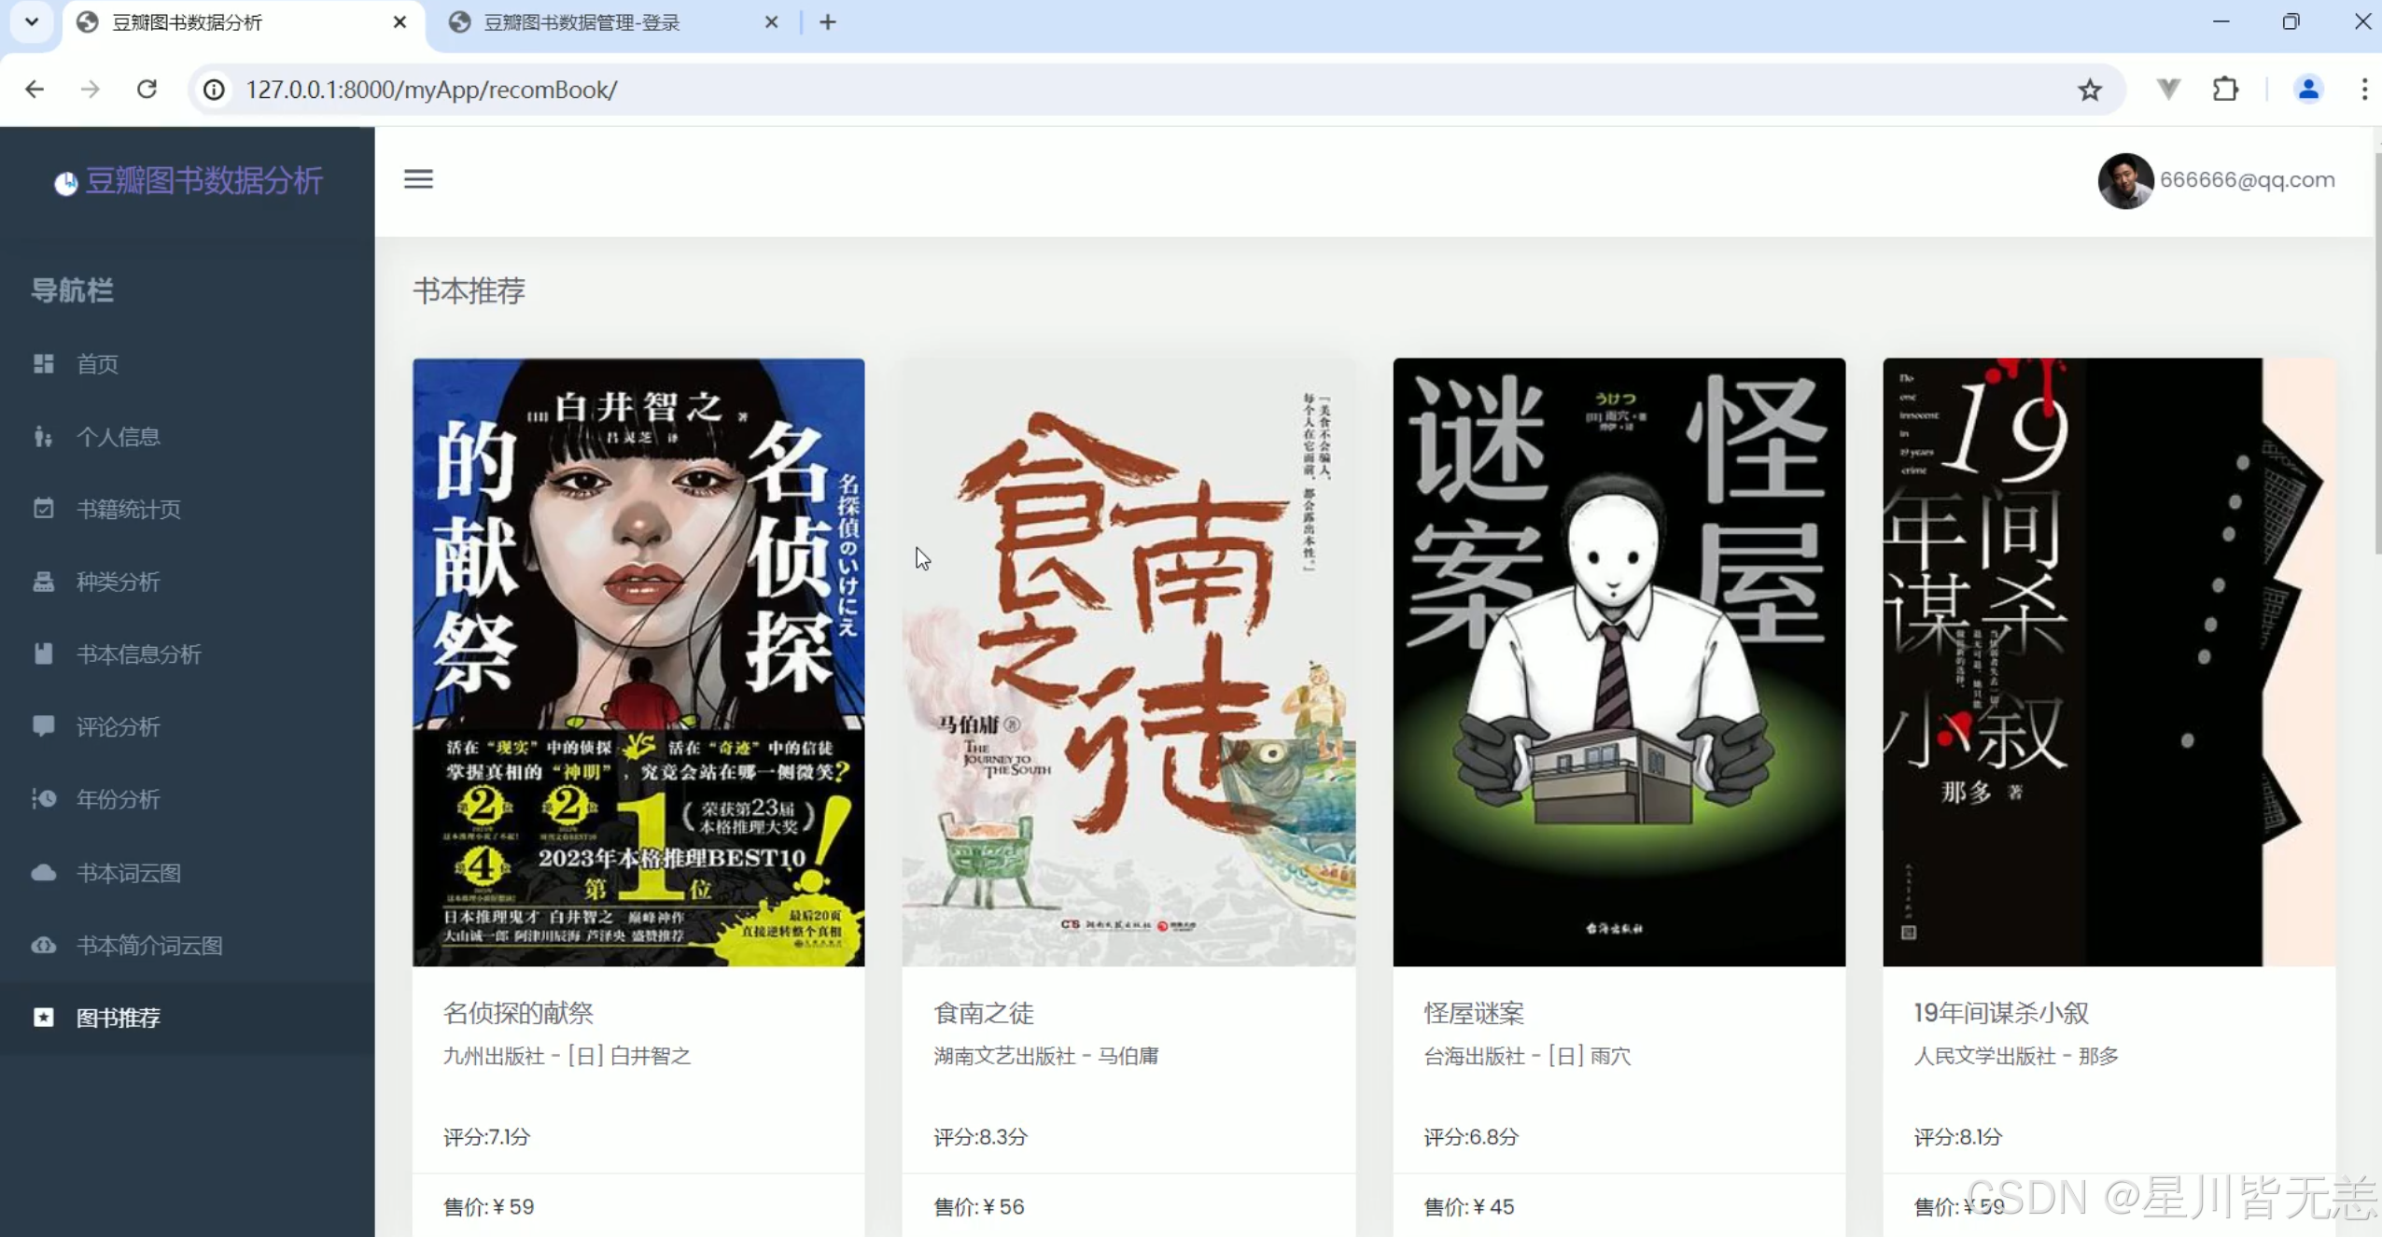Click the home grid icon in sidebar
The height and width of the screenshot is (1237, 2382).
pyautogui.click(x=43, y=363)
